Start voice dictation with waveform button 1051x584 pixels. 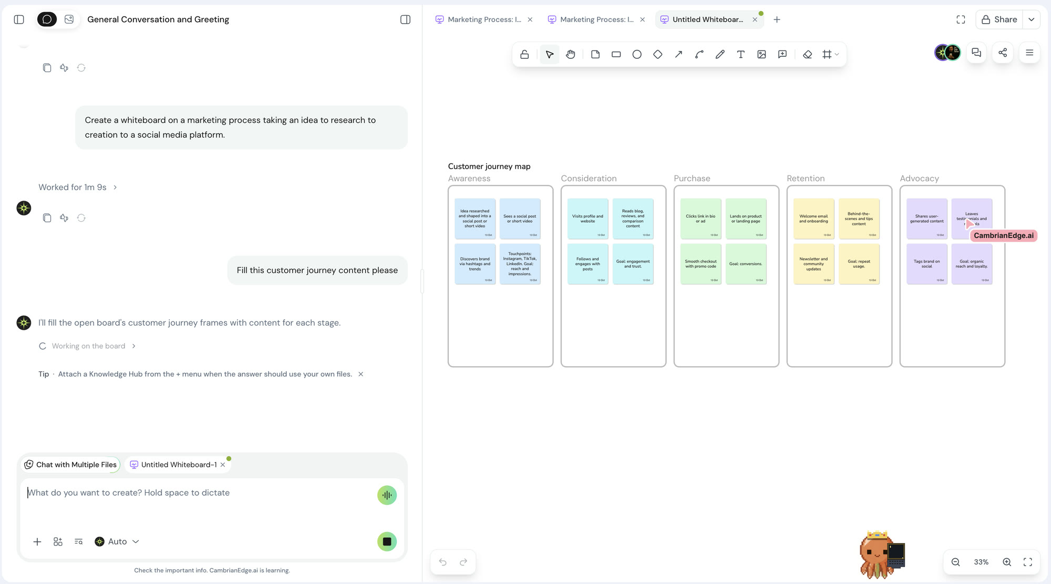[387, 495]
